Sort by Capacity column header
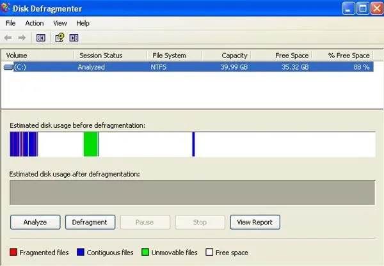Image resolution: width=384 pixels, height=266 pixels. click(x=227, y=56)
